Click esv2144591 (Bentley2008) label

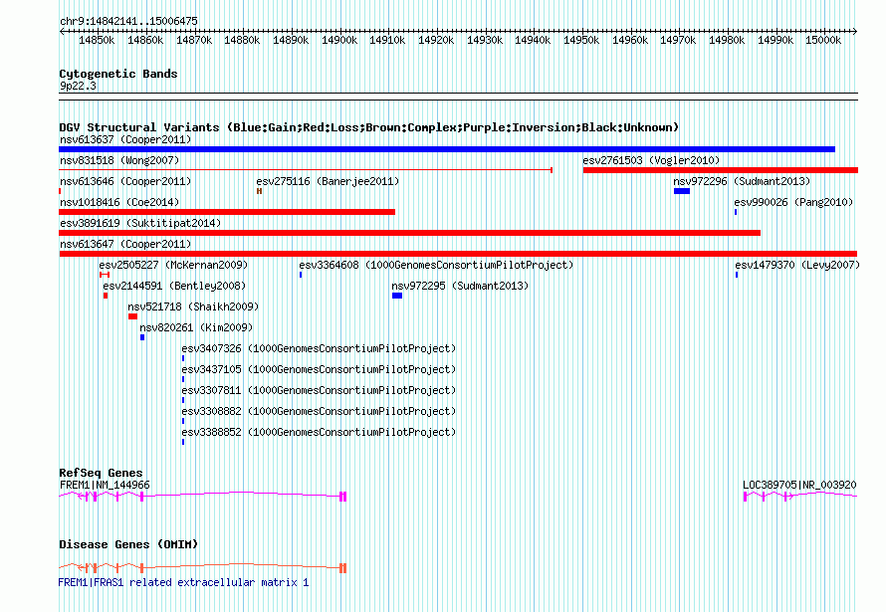(174, 286)
